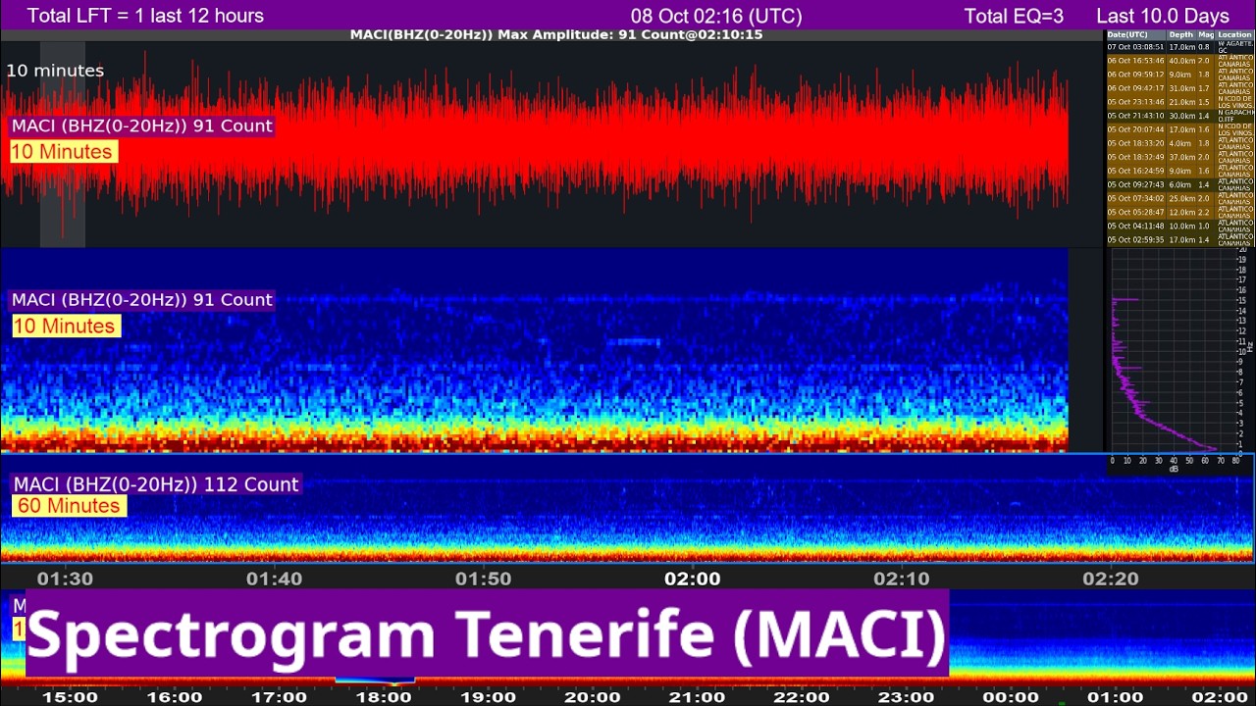Click the 'Depth' column header
Image resolution: width=1256 pixels, height=706 pixels.
[1180, 34]
